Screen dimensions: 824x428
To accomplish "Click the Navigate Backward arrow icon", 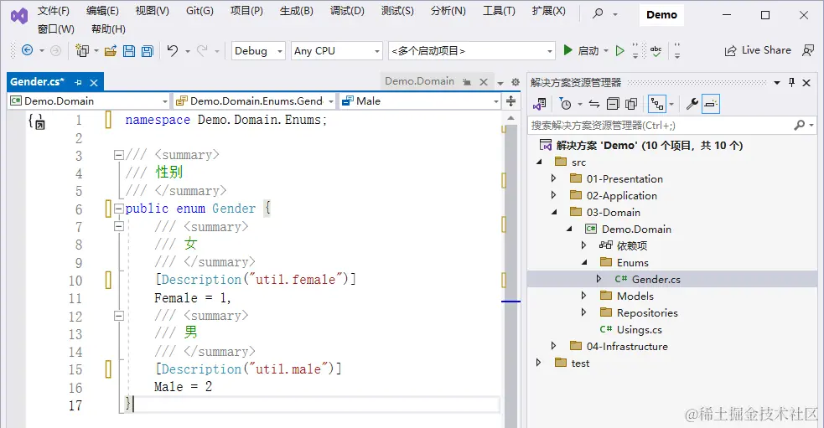I will click(28, 50).
